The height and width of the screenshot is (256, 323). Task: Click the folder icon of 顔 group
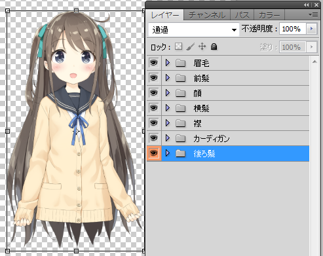(x=180, y=93)
